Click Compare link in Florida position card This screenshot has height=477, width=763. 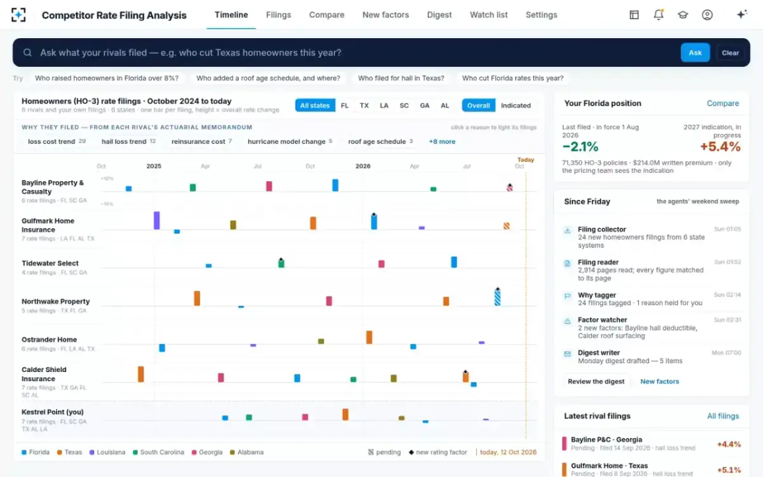[x=723, y=103]
